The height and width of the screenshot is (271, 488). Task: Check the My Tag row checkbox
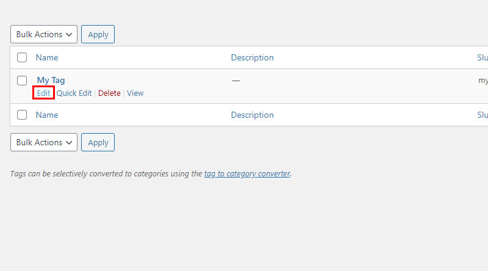click(22, 81)
